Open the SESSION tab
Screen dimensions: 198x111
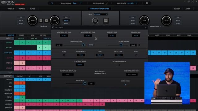[x=177, y=9]
